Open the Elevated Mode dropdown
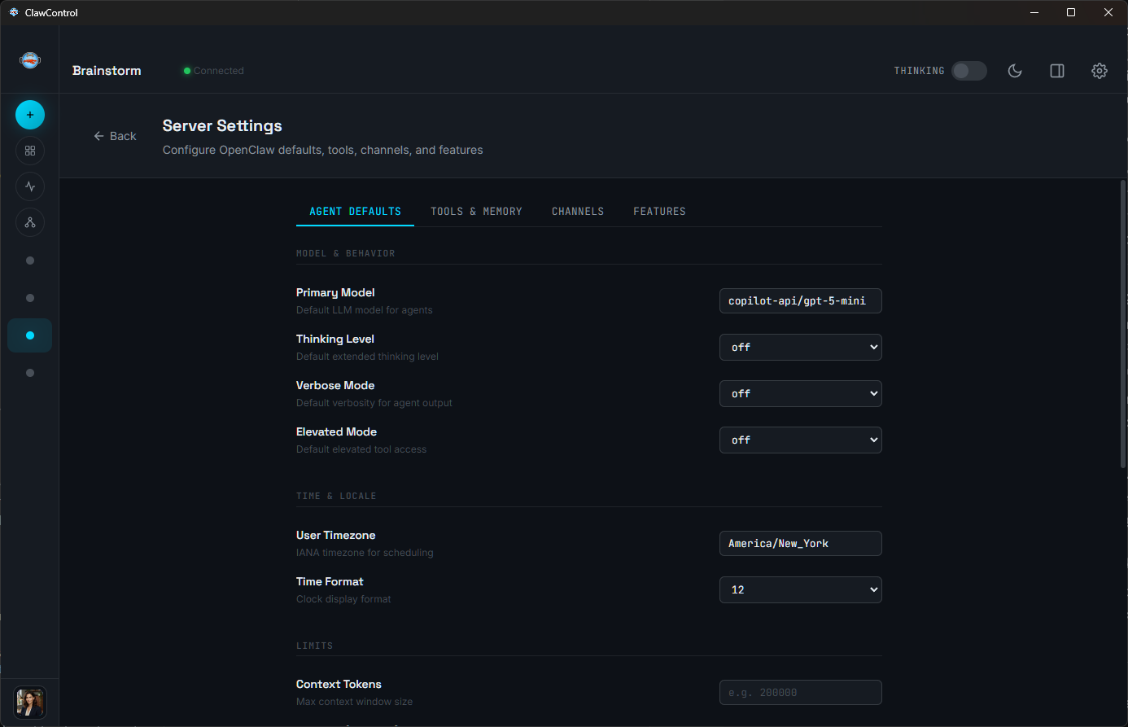The height and width of the screenshot is (727, 1128). click(800, 440)
